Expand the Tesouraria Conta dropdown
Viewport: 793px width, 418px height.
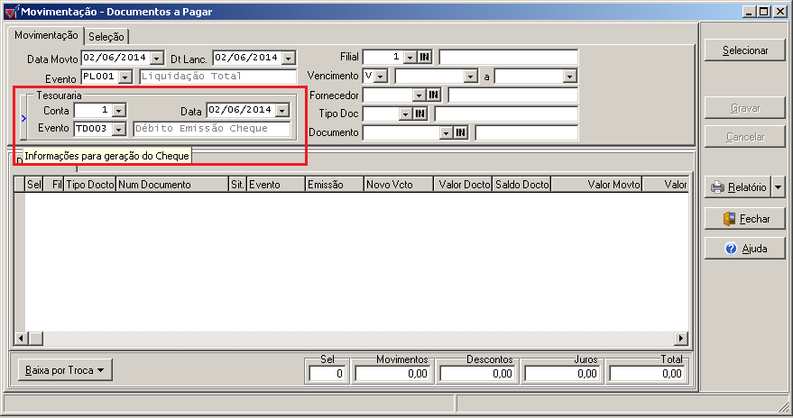[119, 110]
